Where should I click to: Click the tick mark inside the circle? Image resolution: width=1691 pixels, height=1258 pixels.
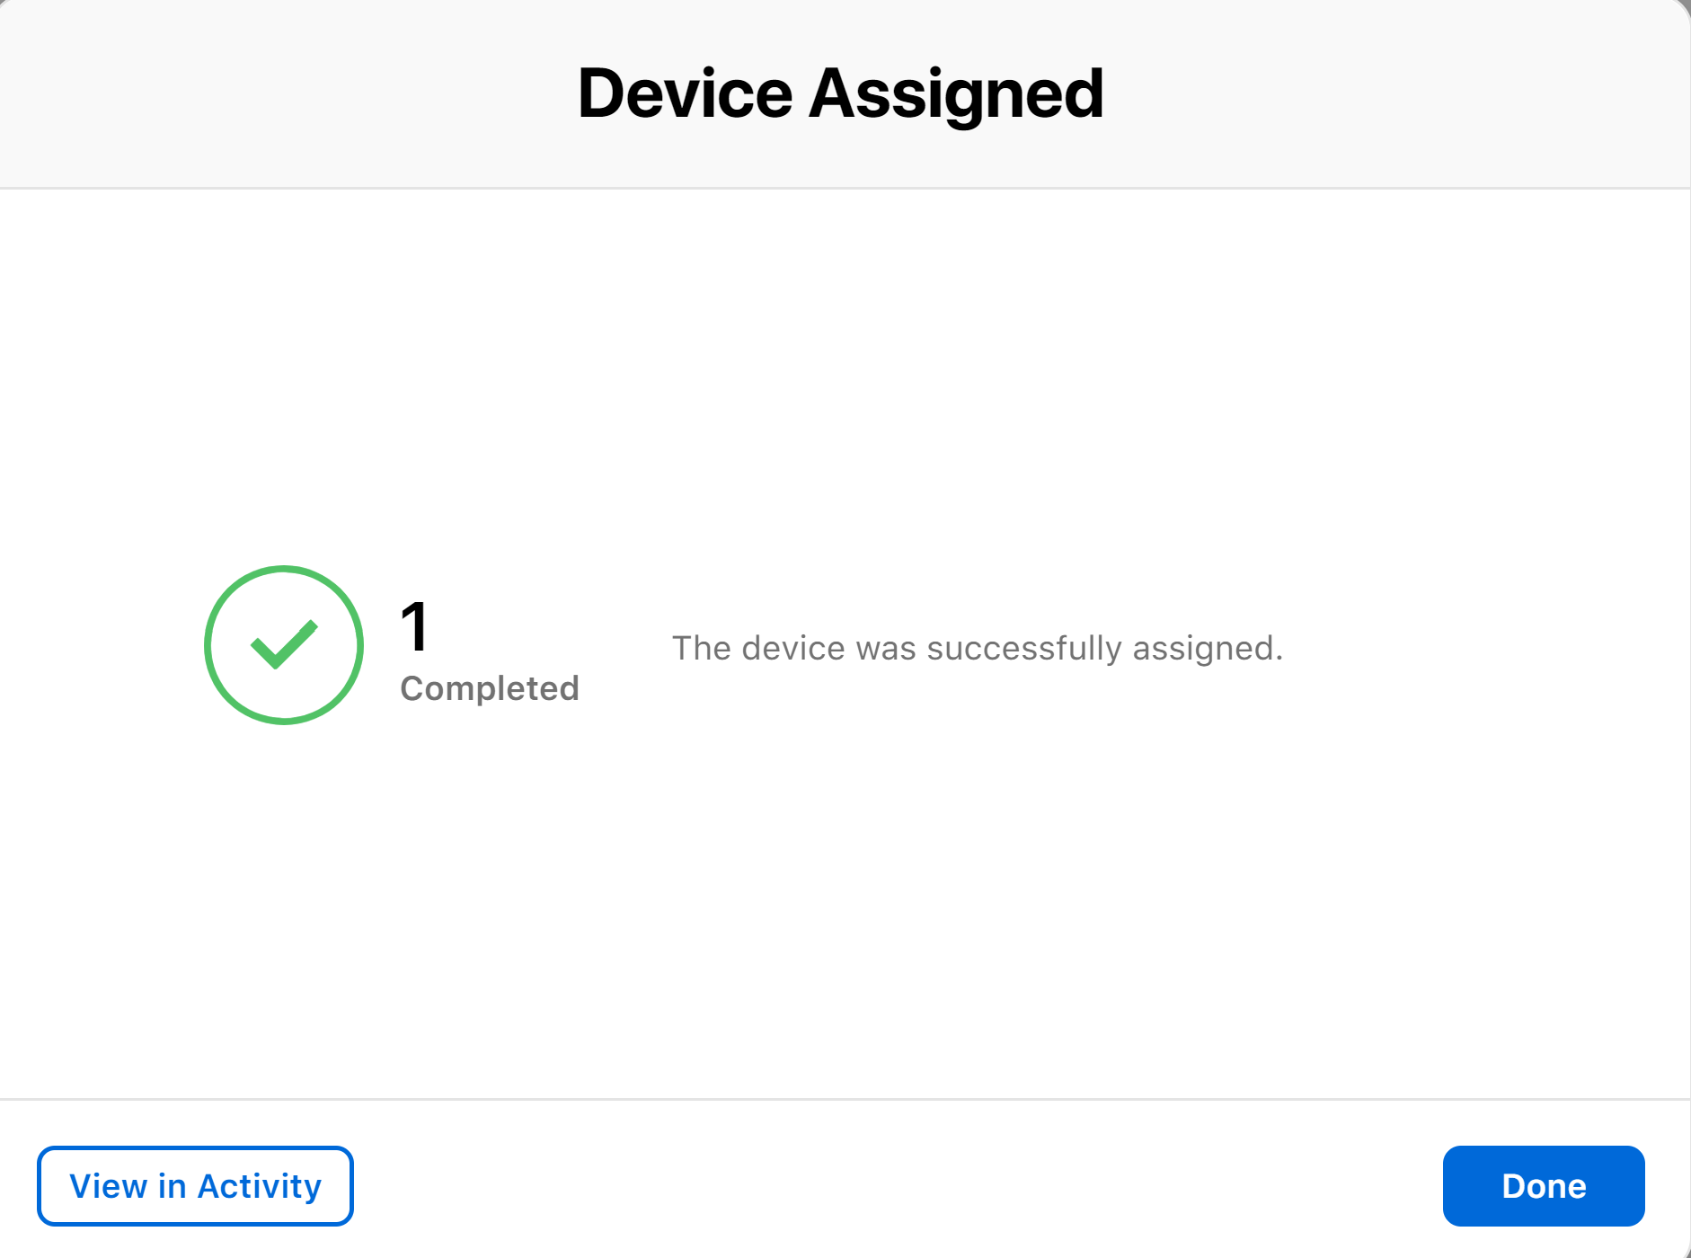click(x=284, y=644)
